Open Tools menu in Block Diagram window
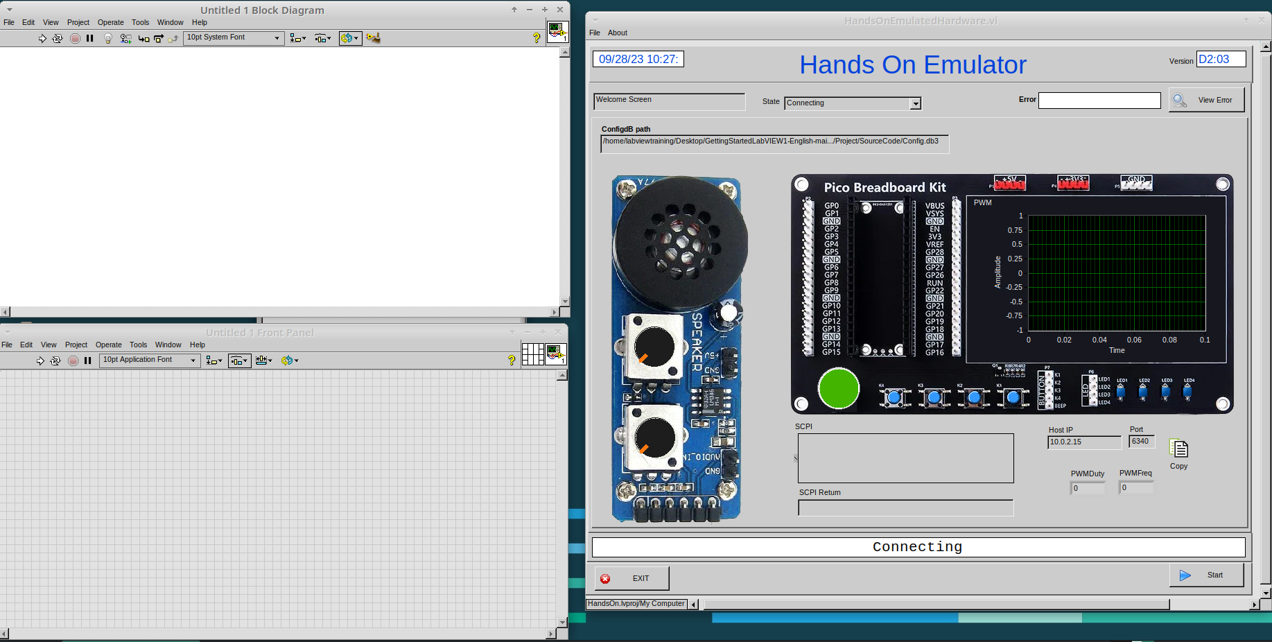 [x=141, y=22]
